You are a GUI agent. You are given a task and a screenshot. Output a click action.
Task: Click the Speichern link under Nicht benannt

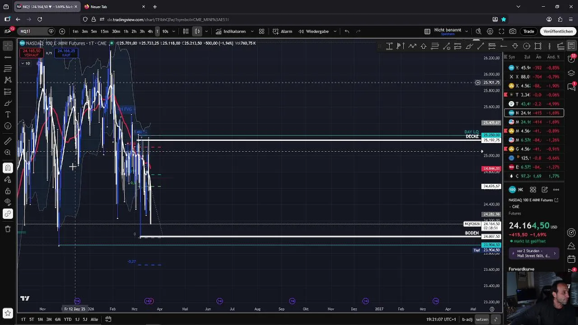click(447, 34)
